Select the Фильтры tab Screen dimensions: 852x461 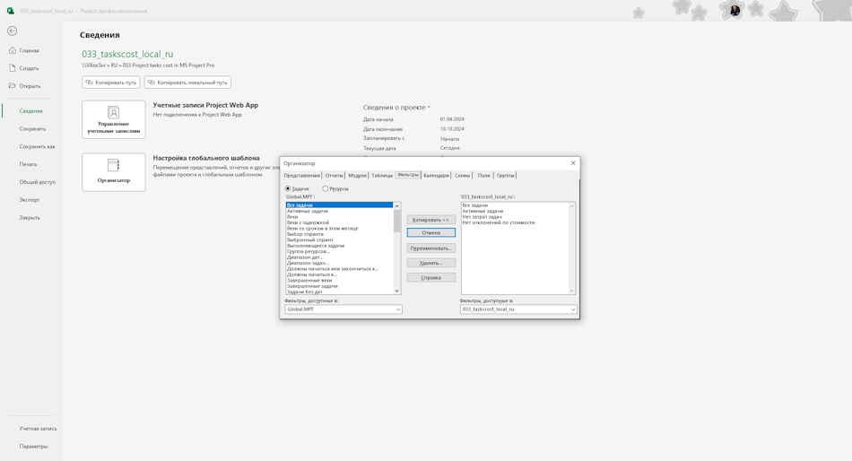(408, 175)
